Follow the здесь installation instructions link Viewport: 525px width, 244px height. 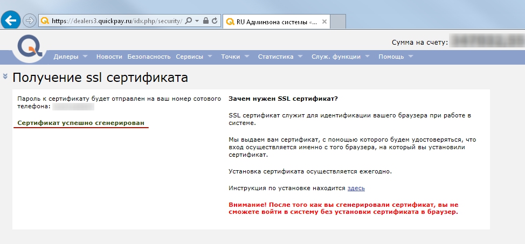coord(356,188)
